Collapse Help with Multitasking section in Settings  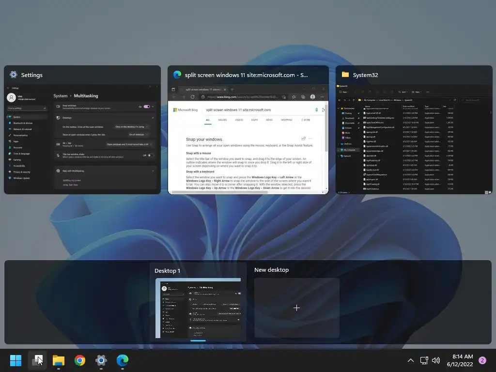click(153, 171)
